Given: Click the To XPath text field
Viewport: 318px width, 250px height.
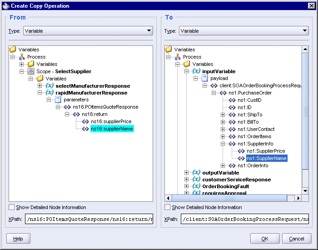Looking at the screenshot, I should point(245,219).
